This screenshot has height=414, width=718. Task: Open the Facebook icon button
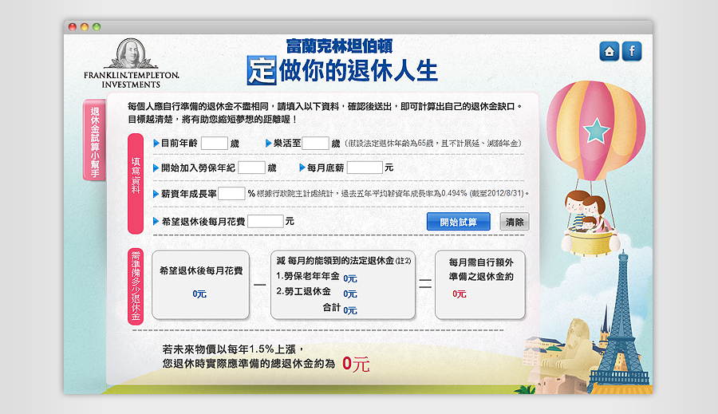pos(632,51)
